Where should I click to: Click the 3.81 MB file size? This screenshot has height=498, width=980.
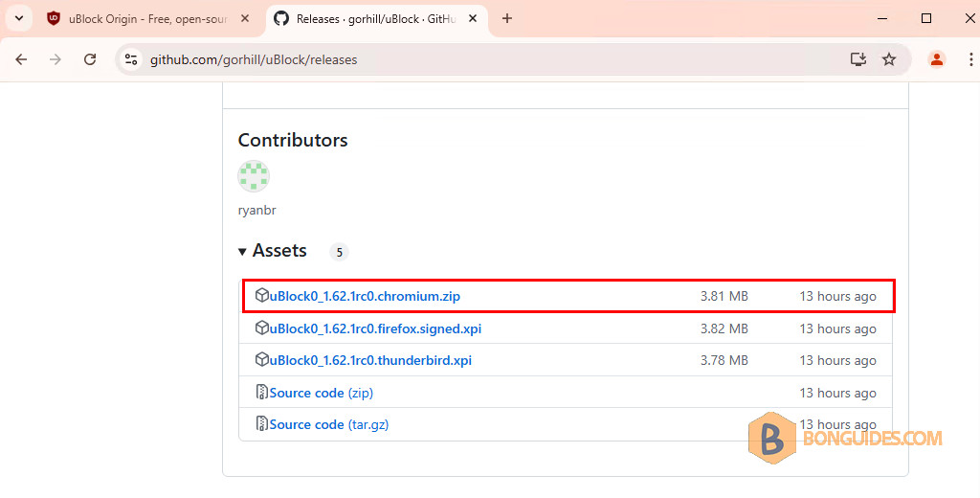724,296
